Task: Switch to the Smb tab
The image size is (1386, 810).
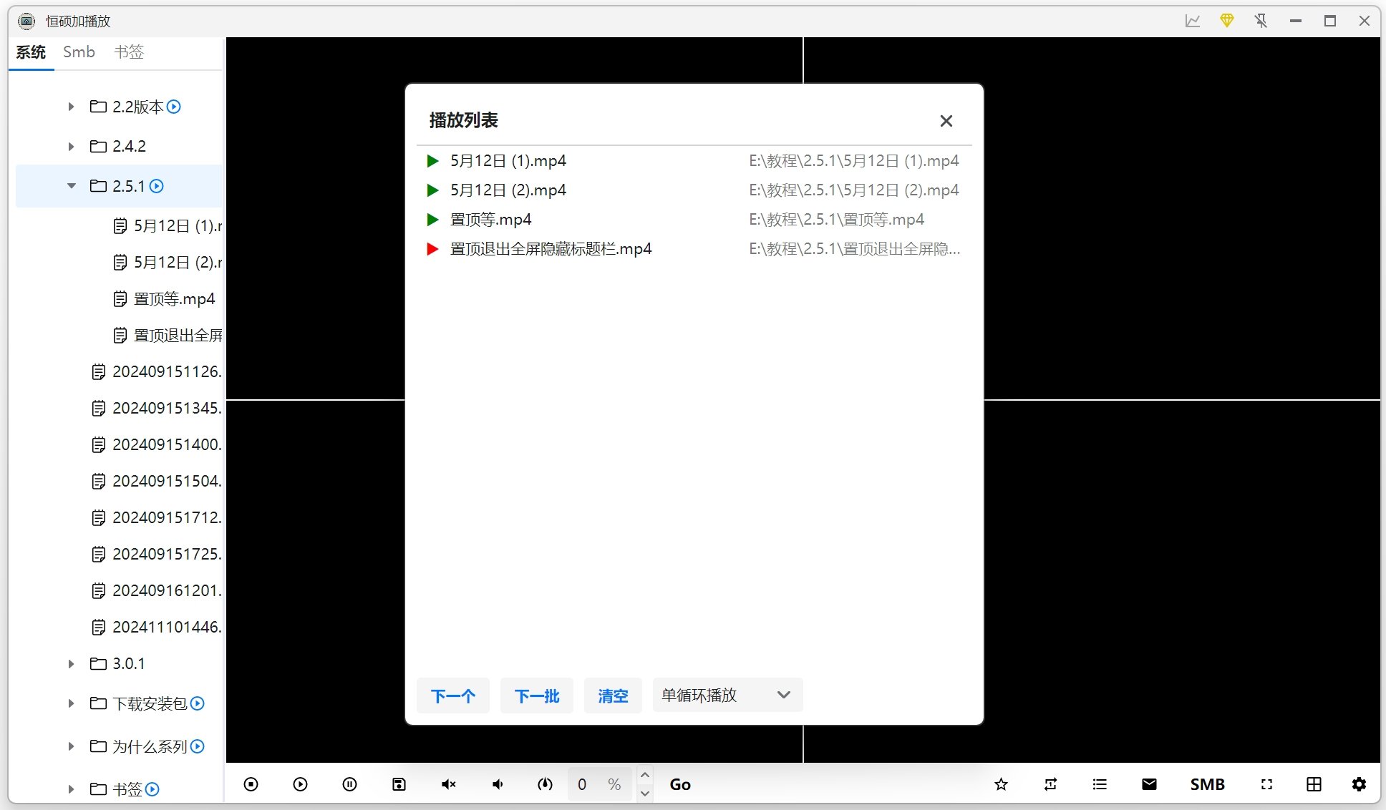Action: pyautogui.click(x=79, y=52)
